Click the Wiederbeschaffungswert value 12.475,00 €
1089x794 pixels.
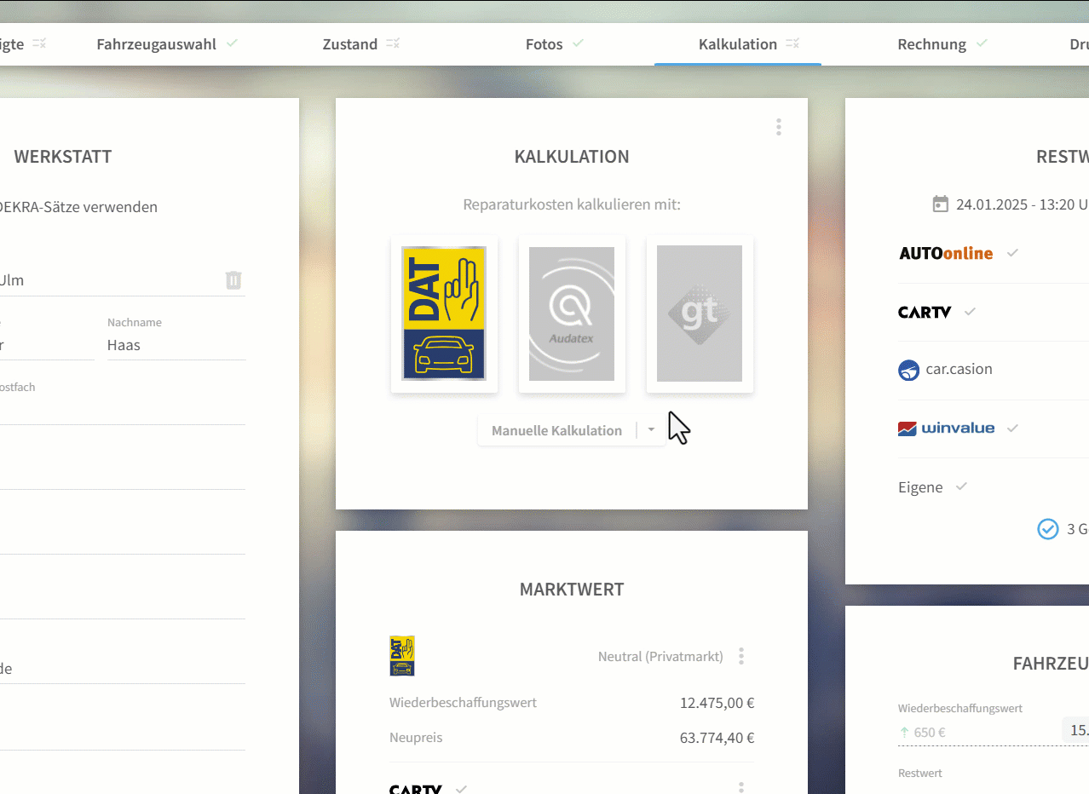coord(717,703)
